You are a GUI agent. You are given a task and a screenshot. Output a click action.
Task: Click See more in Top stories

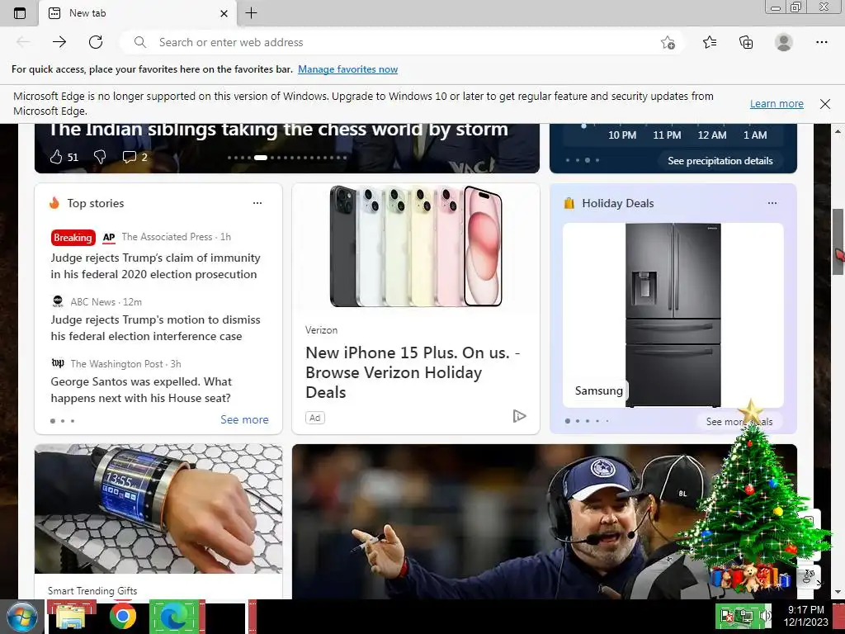[244, 419]
